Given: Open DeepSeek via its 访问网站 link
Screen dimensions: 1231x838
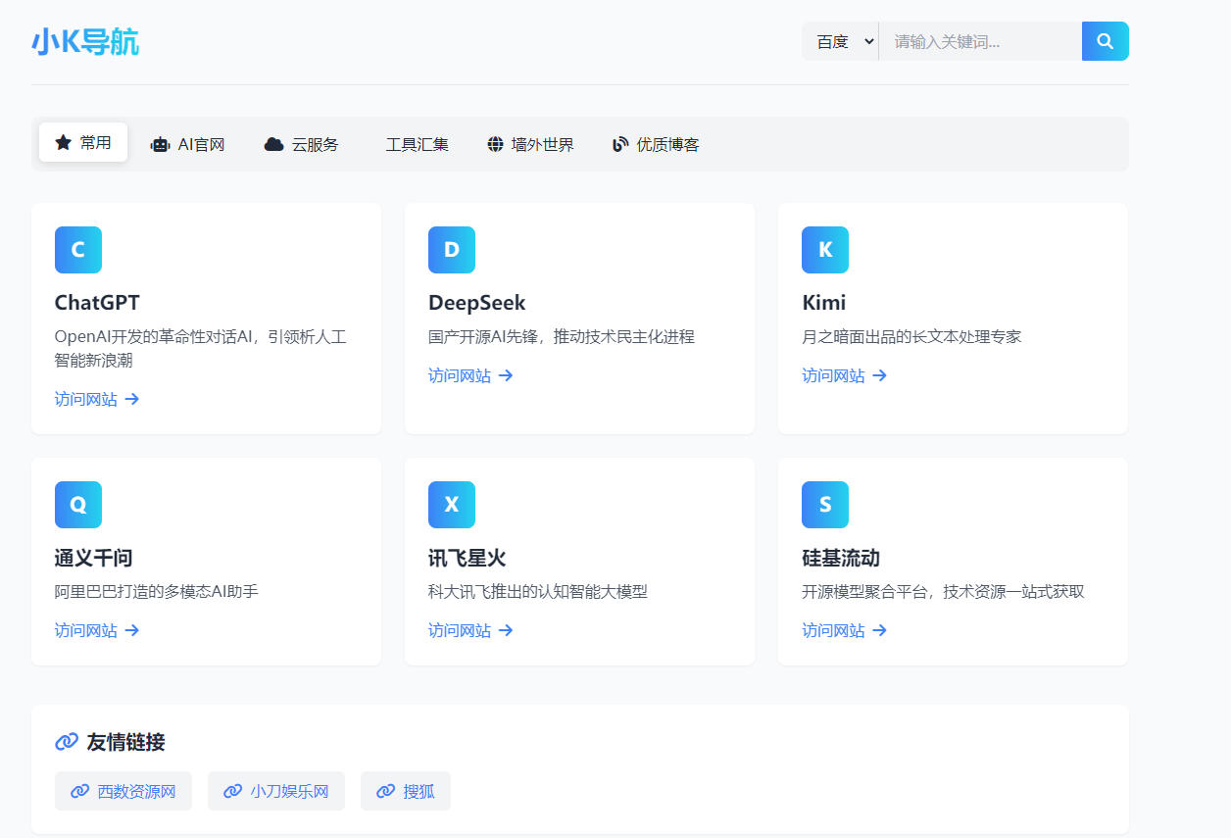Looking at the screenshot, I should 461,375.
